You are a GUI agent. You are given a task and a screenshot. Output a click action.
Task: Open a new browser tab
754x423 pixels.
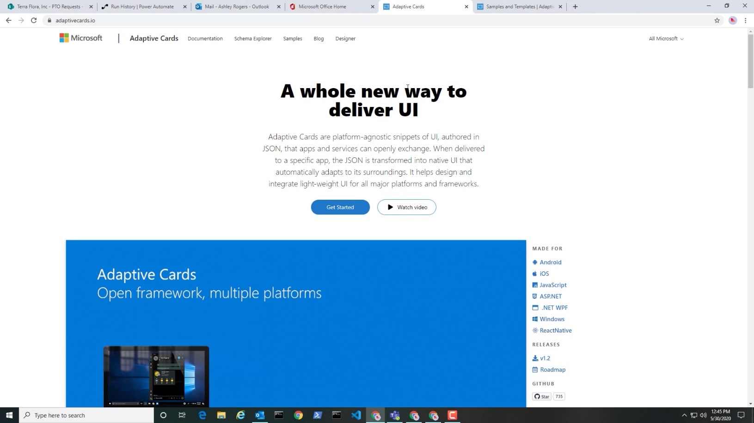[x=575, y=6]
